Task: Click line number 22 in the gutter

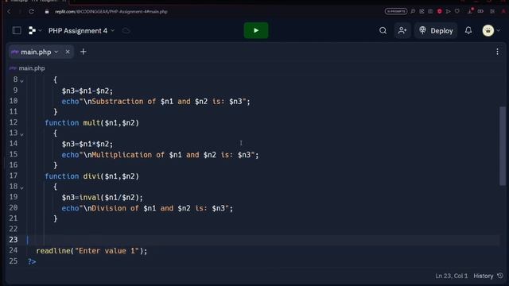Action: click(x=14, y=229)
